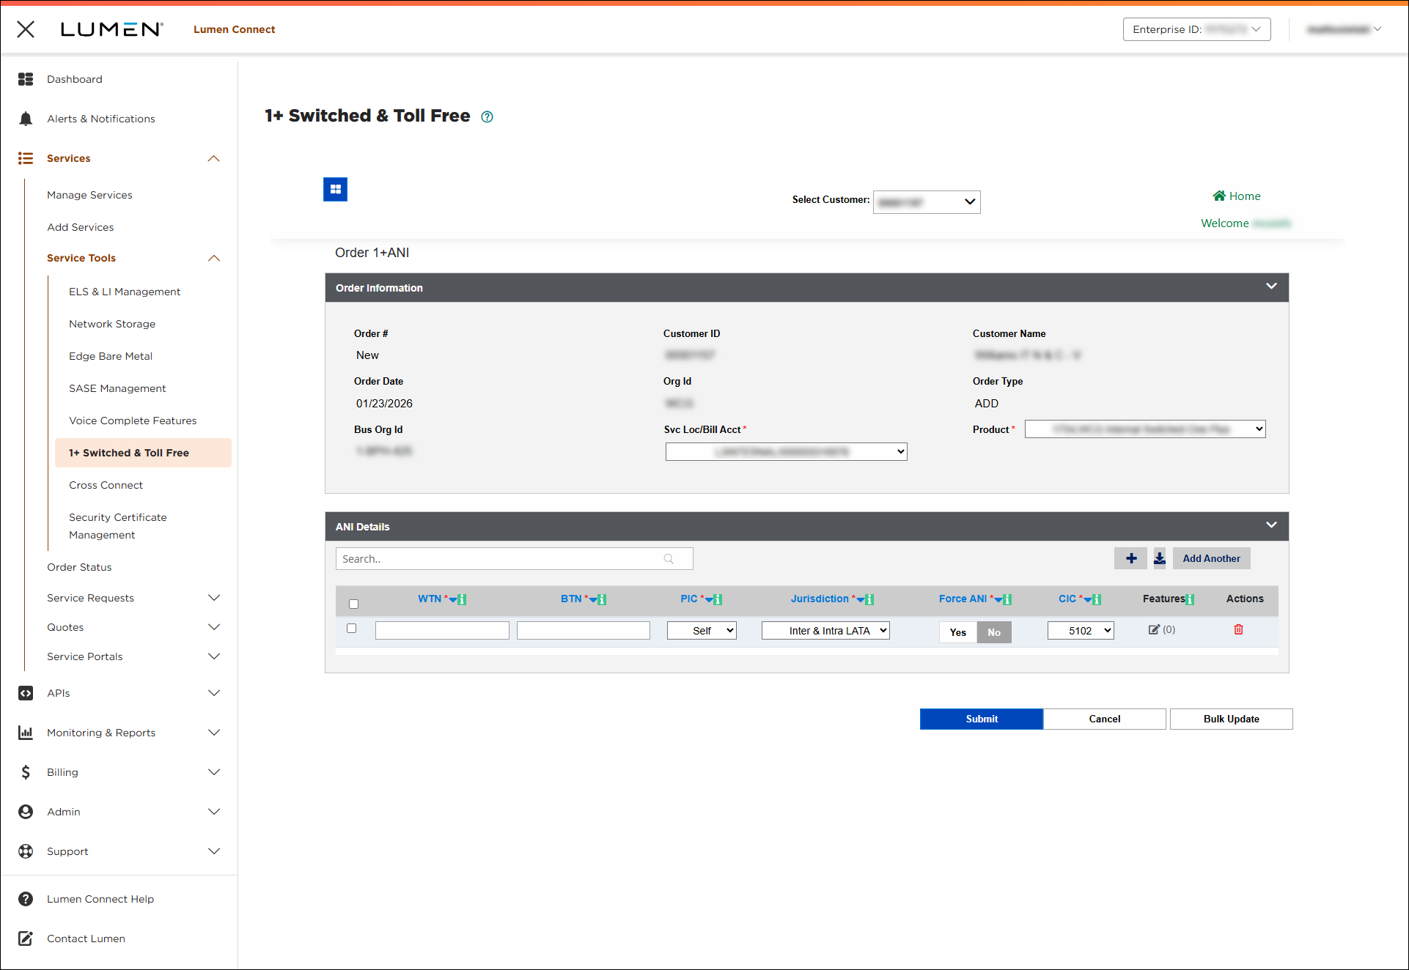
Task: Collapse the Service Tools submenu
Action: click(214, 259)
